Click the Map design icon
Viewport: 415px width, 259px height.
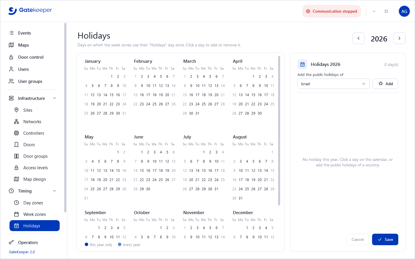coord(16,179)
